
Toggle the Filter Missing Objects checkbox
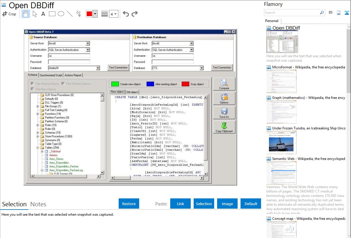(32, 84)
